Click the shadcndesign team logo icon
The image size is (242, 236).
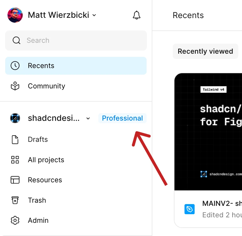pyautogui.click(x=15, y=118)
